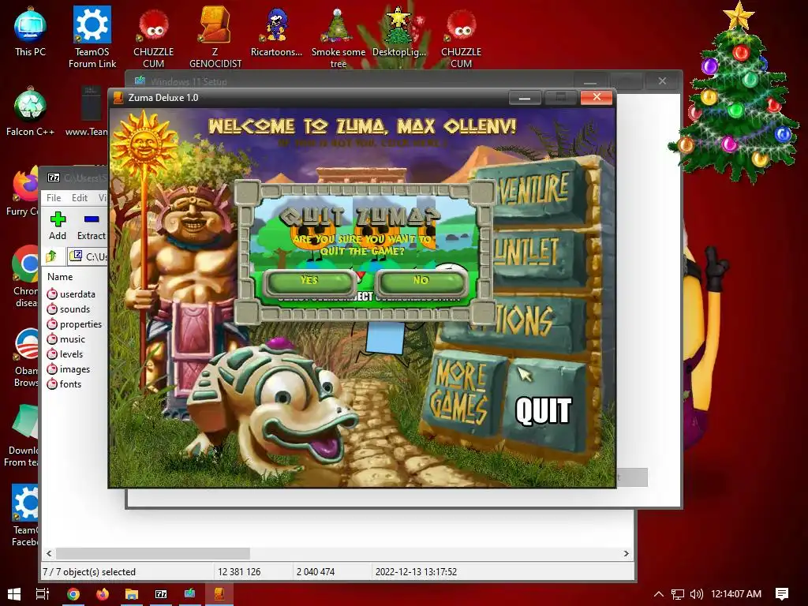This screenshot has width=808, height=606.
Task: Click the right arrow of 7-Zip scrollbar
Action: (626, 553)
